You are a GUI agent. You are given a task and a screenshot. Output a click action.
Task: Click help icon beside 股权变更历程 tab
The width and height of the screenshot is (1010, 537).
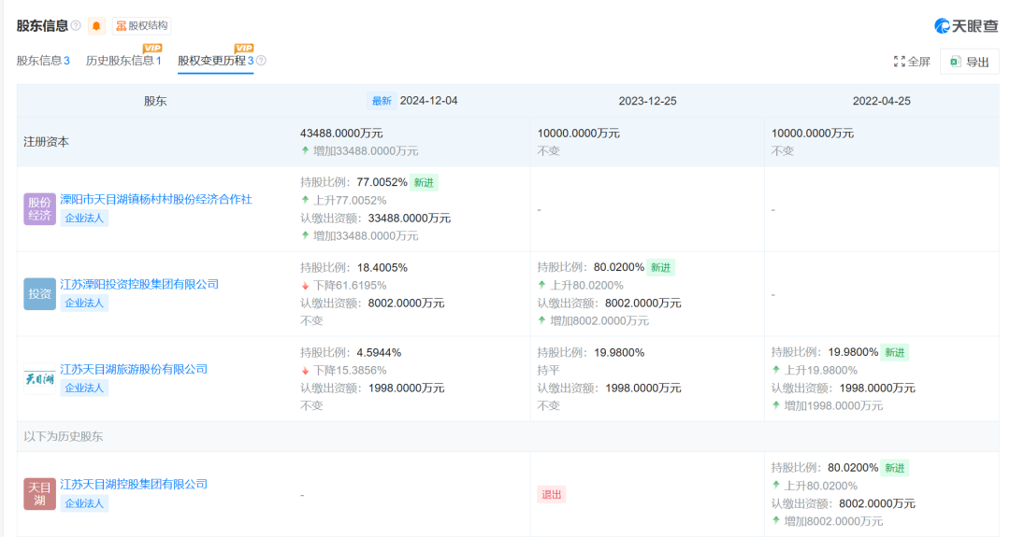[261, 61]
